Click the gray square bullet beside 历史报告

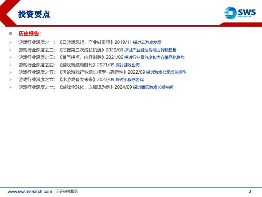(11, 34)
